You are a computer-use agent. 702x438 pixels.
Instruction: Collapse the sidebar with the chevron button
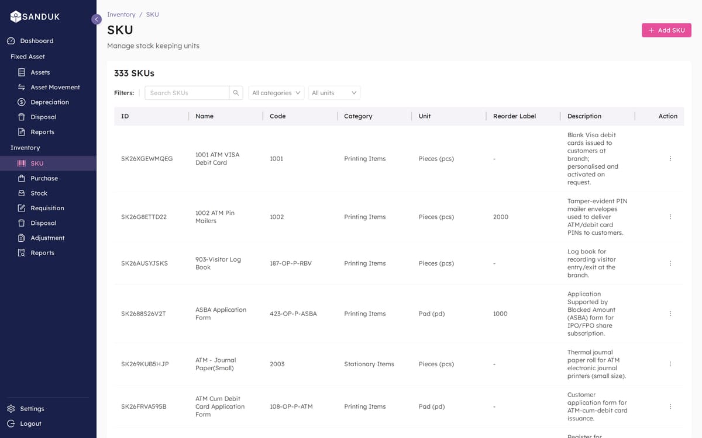pos(97,19)
